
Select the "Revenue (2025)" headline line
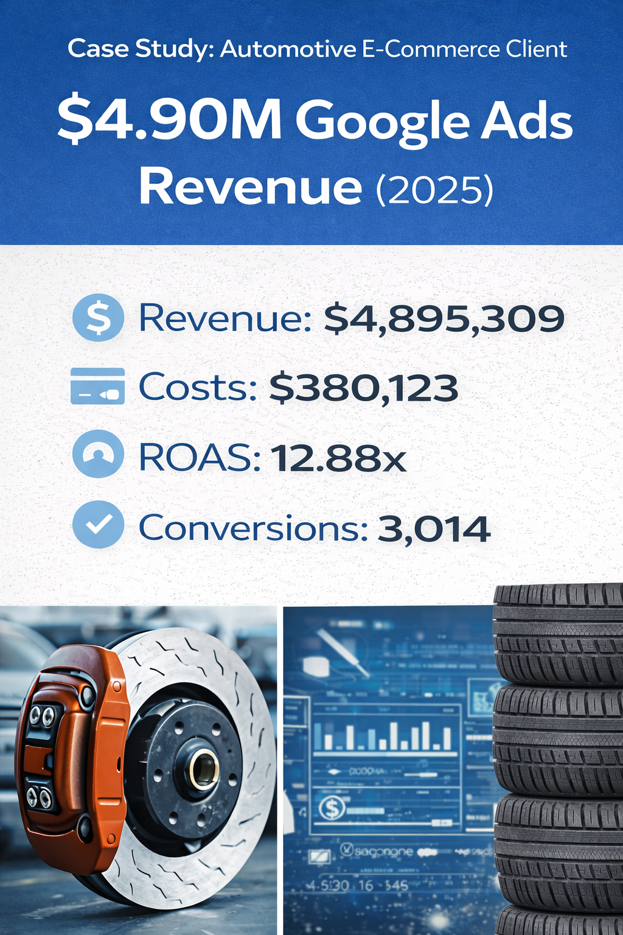coord(315,187)
